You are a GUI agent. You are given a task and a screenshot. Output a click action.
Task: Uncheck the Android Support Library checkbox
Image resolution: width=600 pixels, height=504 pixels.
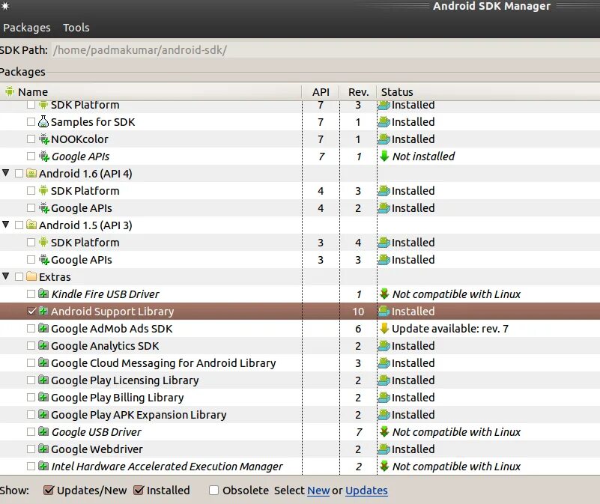pos(31,311)
